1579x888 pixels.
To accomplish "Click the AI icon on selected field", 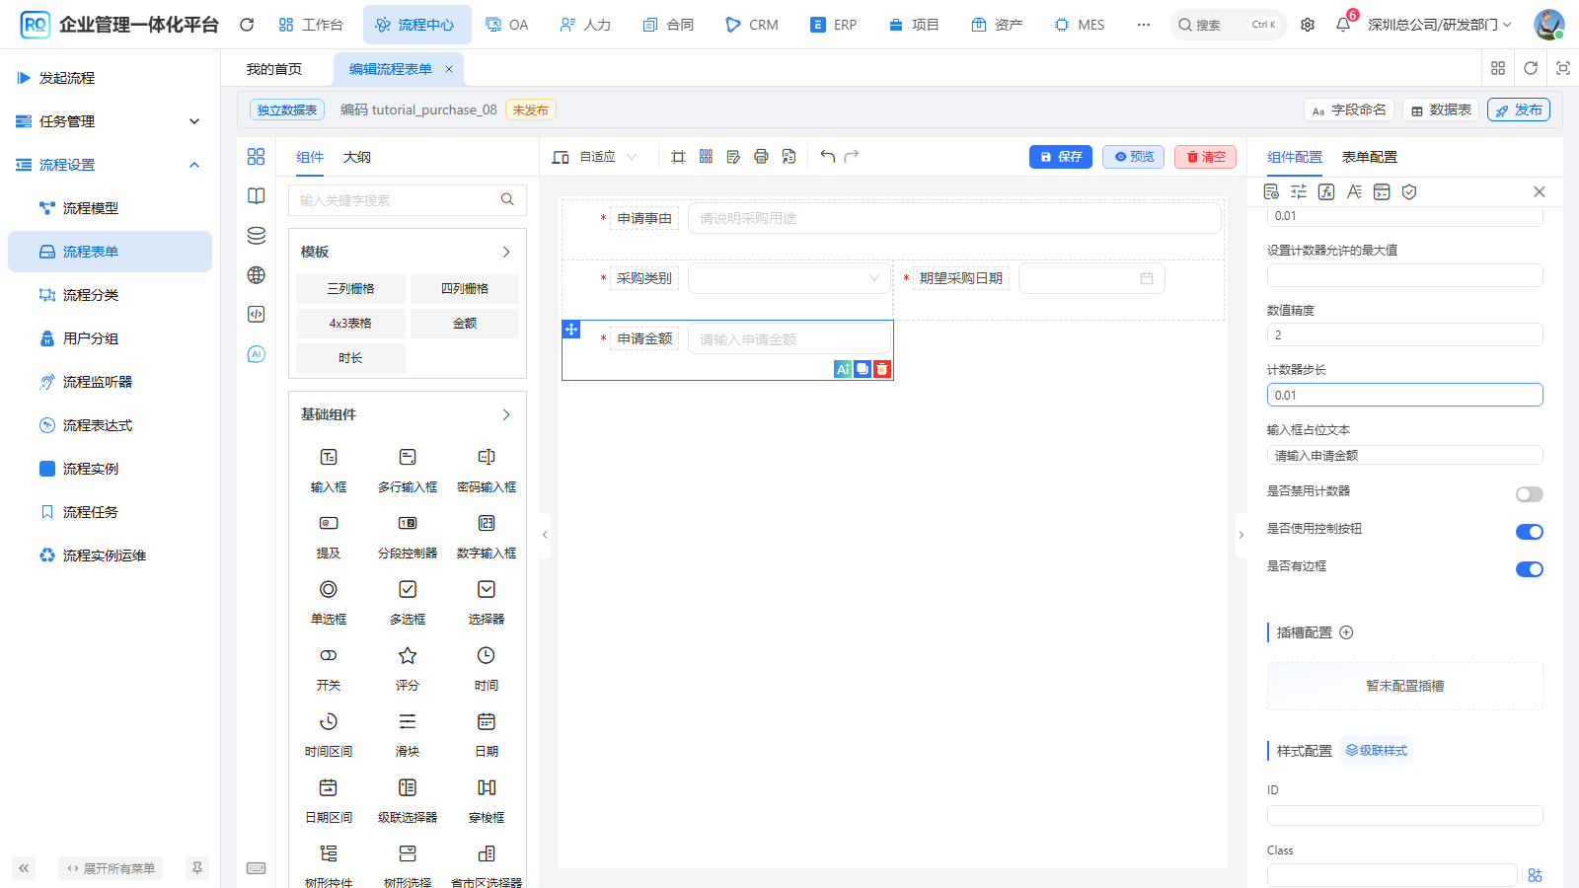I will pos(843,369).
